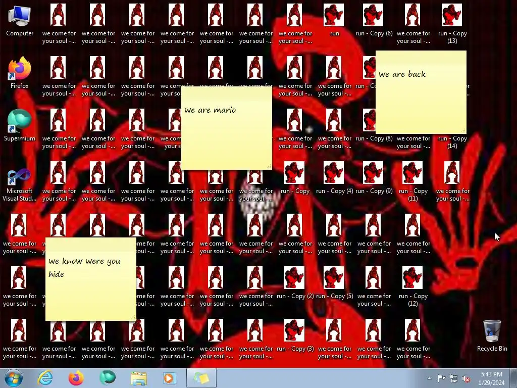Select the Recycle Bin icon
517x388 pixels.
click(492, 335)
